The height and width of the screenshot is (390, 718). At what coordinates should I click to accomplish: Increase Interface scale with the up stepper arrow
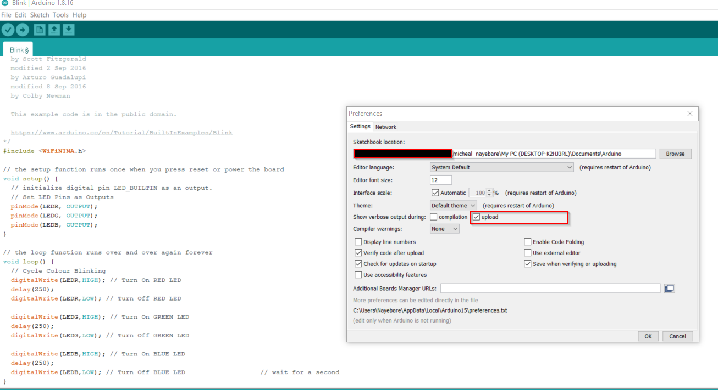coord(490,190)
